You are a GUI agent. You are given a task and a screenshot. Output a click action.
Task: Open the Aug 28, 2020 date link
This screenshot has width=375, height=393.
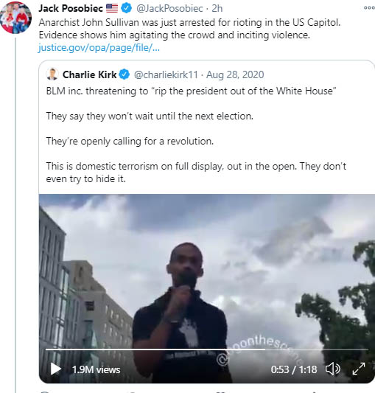pos(235,74)
